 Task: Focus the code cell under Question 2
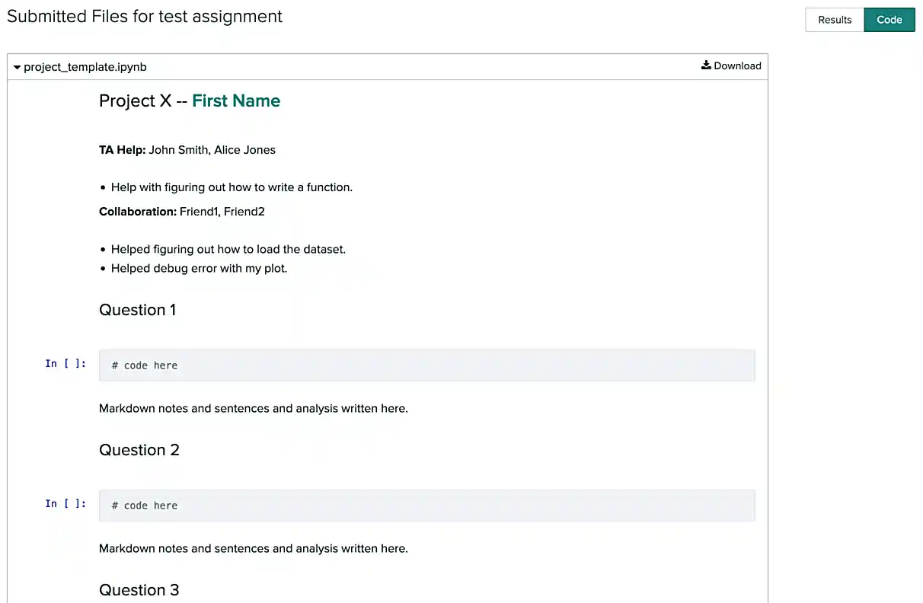tap(426, 506)
